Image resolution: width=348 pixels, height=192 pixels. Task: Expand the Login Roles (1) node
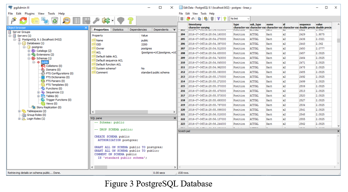pos(19,119)
